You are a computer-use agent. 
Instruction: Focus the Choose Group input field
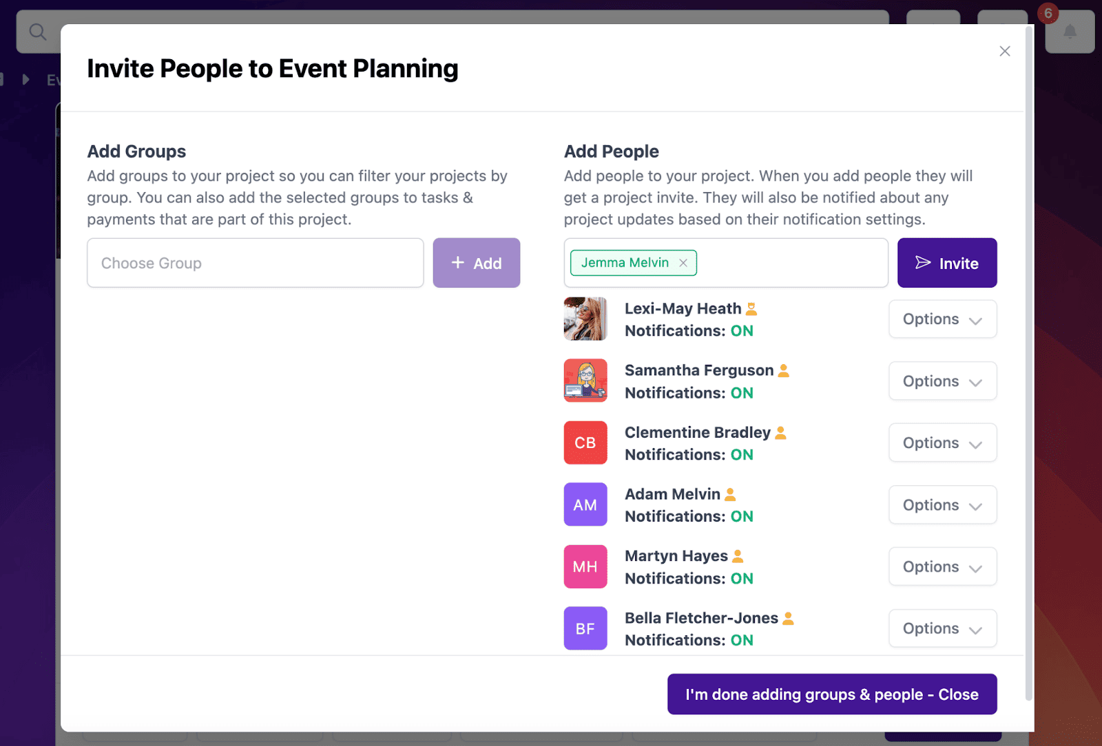[x=255, y=263]
